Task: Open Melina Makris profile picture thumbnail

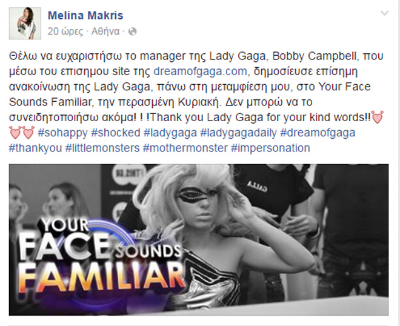Action: pos(25,24)
